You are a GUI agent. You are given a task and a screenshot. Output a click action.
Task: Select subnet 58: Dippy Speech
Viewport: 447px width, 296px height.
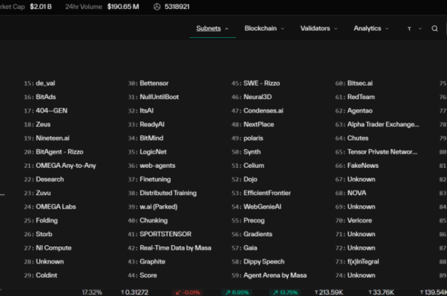click(258, 261)
